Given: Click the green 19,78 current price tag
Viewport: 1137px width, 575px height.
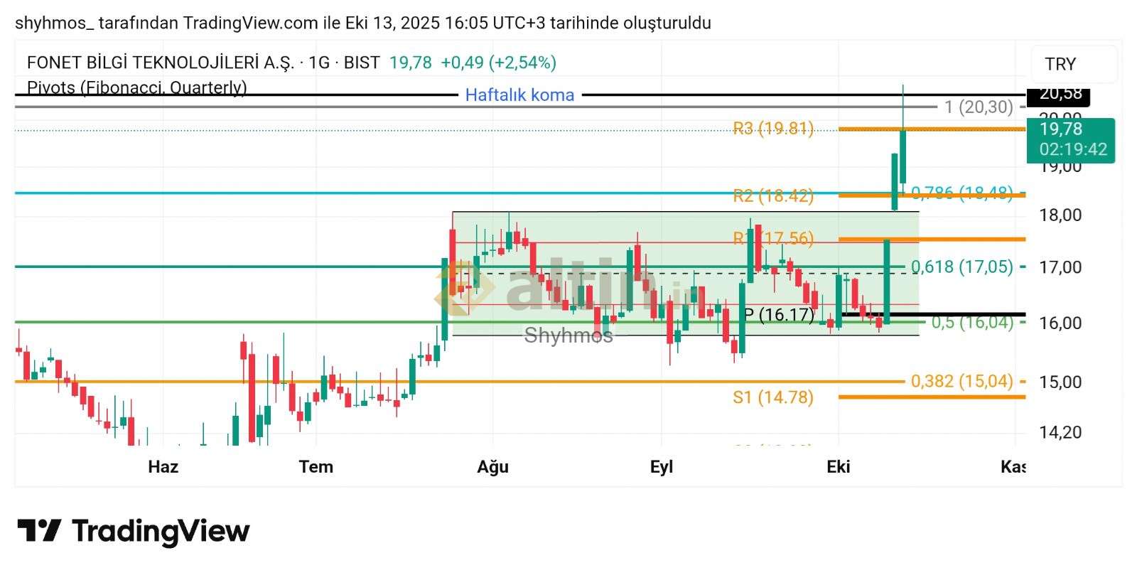Looking at the screenshot, I should [x=1070, y=139].
